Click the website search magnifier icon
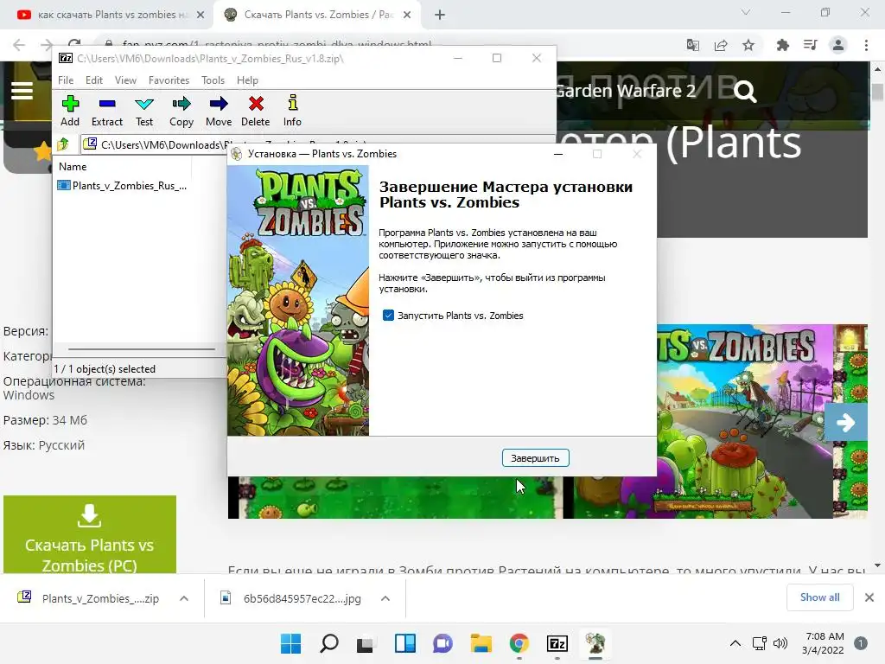 click(x=744, y=91)
